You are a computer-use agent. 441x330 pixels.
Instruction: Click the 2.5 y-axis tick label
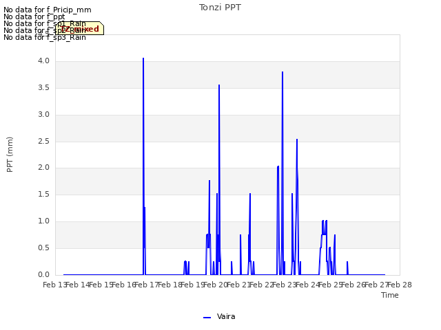click(43, 141)
